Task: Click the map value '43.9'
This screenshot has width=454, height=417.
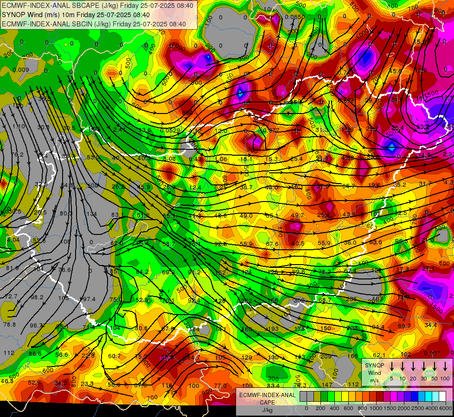Action: 349,215
